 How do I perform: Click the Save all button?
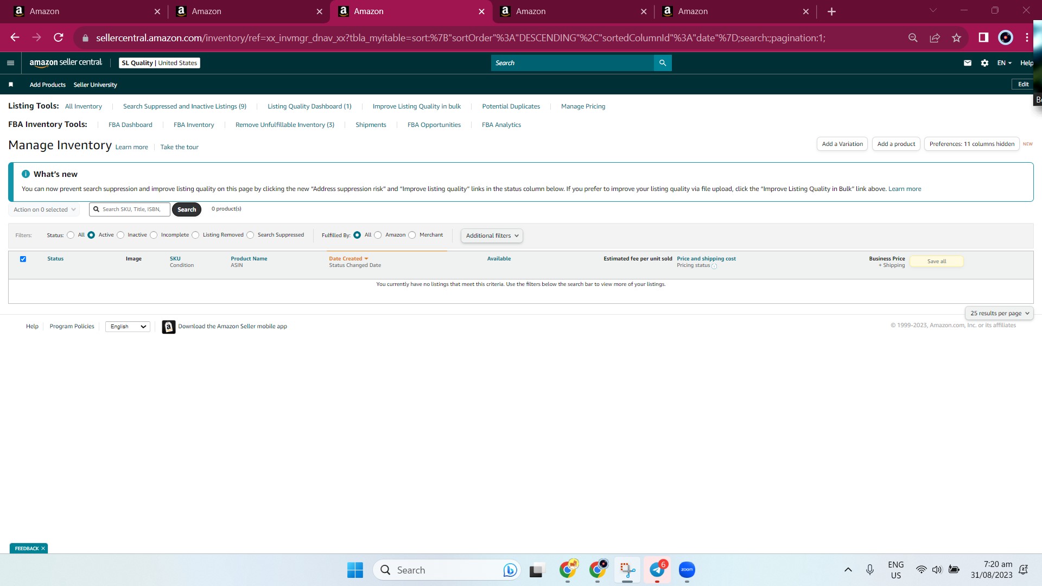[937, 262]
